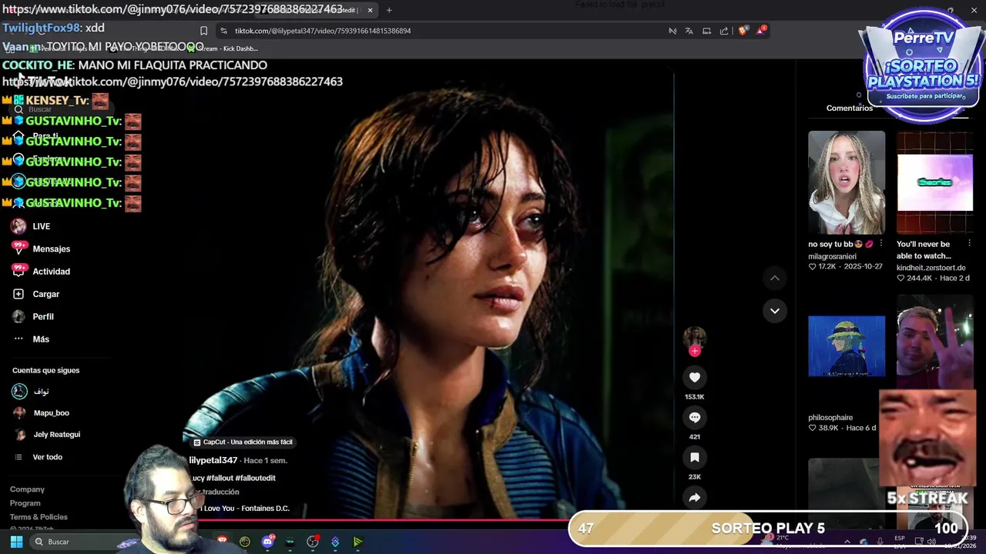This screenshot has height=554, width=986.
Task: Open the browser translate page icon
Action: click(x=689, y=31)
